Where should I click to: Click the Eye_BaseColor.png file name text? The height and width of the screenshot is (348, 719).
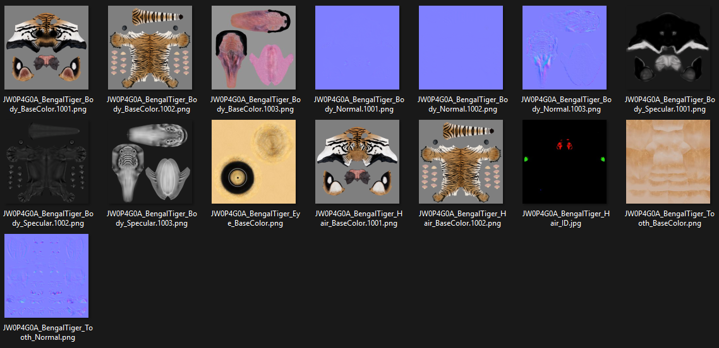253,219
